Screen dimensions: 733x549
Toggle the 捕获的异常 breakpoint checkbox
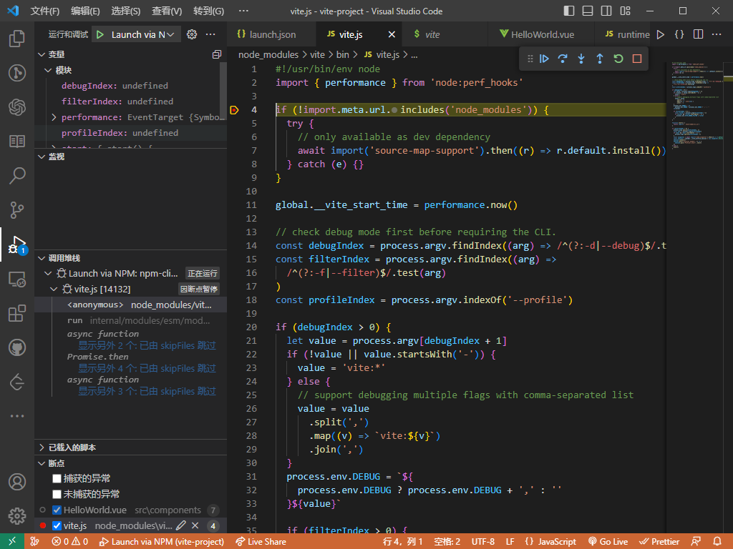pyautogui.click(x=57, y=478)
